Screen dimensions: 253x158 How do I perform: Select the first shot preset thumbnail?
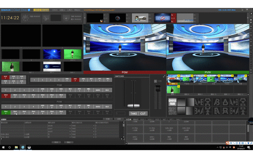(173, 79)
